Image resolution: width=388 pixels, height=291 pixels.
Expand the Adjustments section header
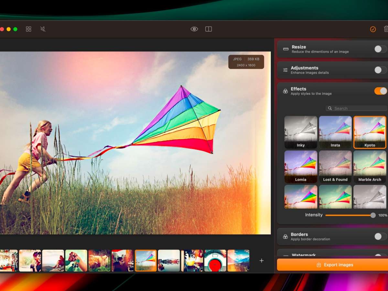[x=305, y=70]
